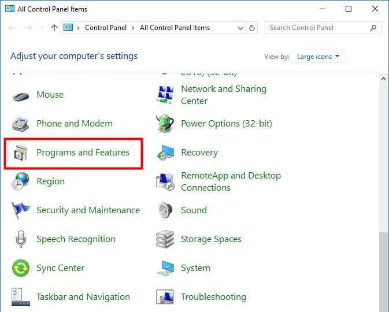Open Sound settings link
389x312 pixels.
(194, 210)
